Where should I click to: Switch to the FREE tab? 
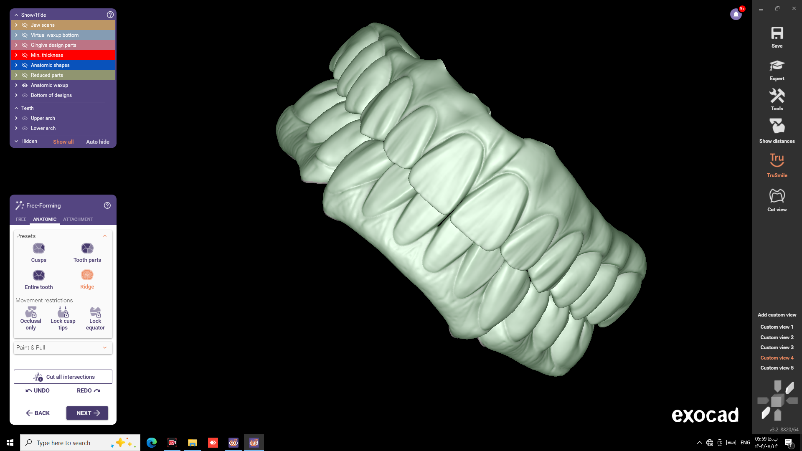point(21,219)
